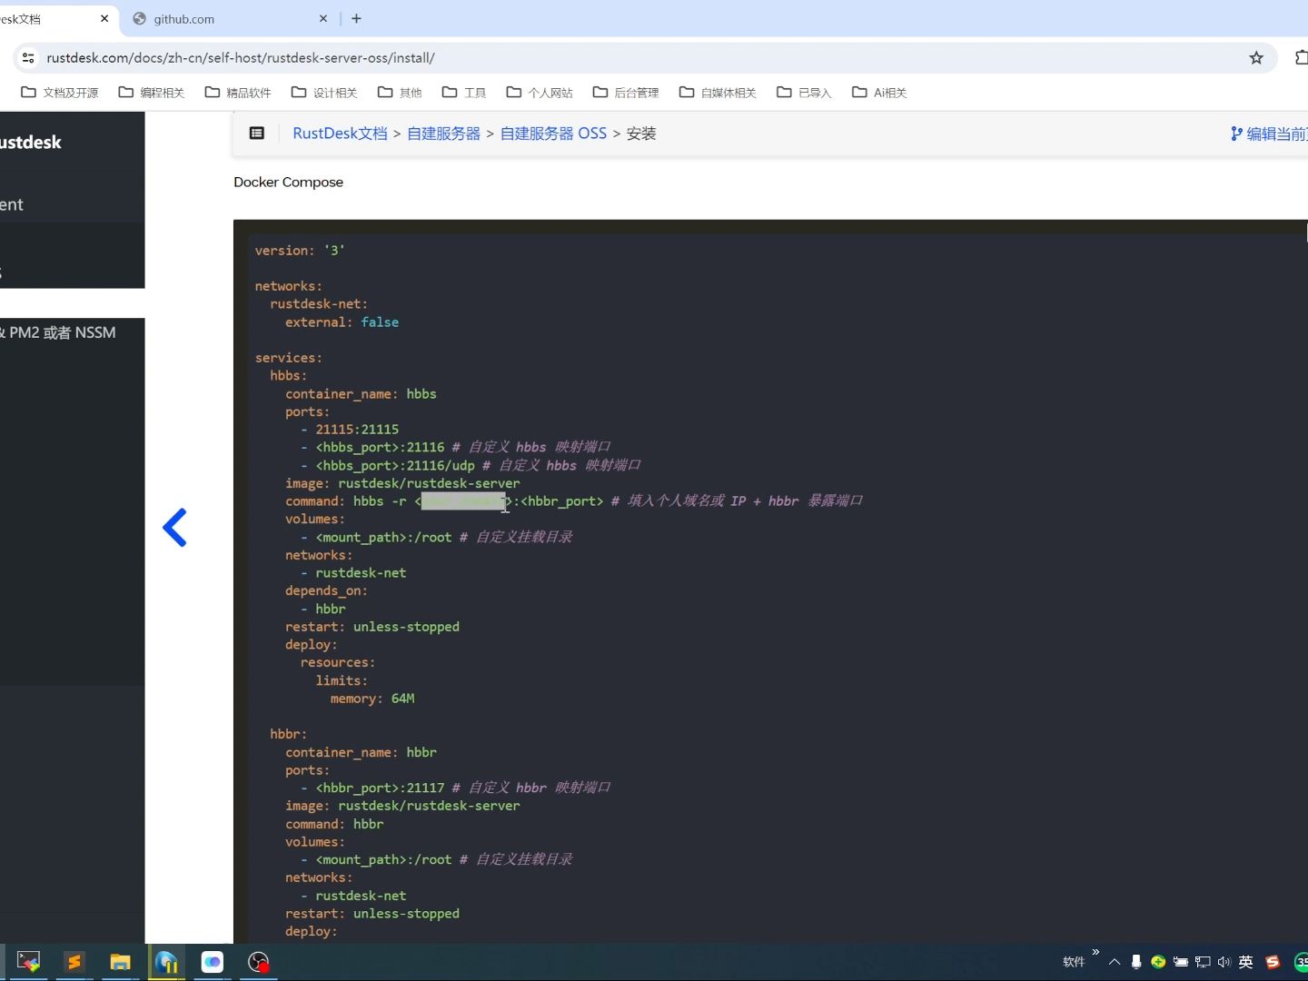The height and width of the screenshot is (981, 1308).
Task: Click 'container_name: hbbr' code line
Action: [x=361, y=752]
